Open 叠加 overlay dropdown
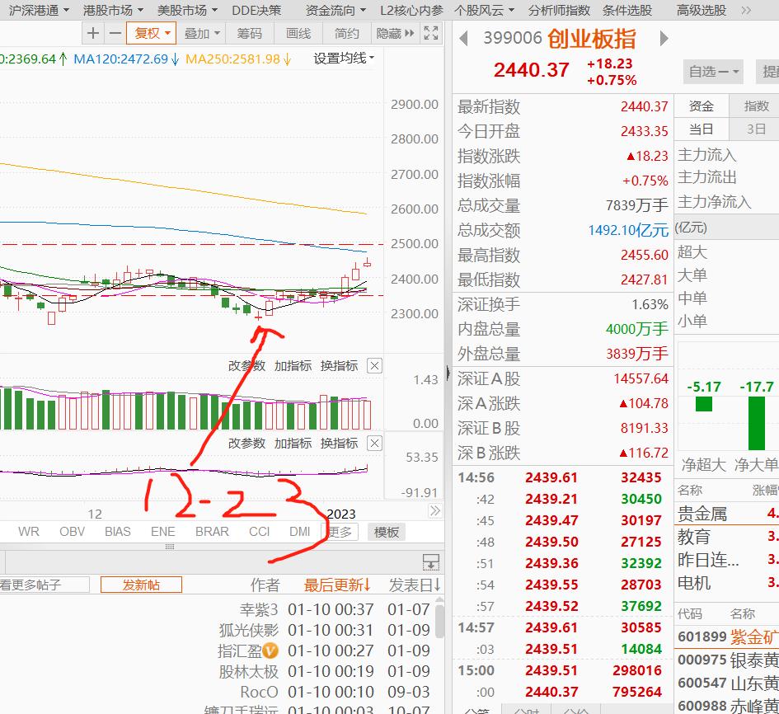 click(201, 33)
